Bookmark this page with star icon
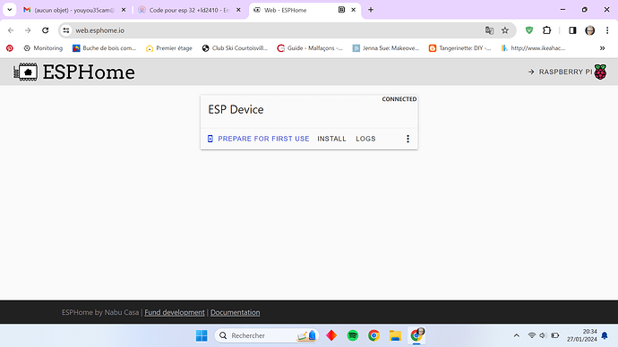This screenshot has width=618, height=347. coord(505,30)
